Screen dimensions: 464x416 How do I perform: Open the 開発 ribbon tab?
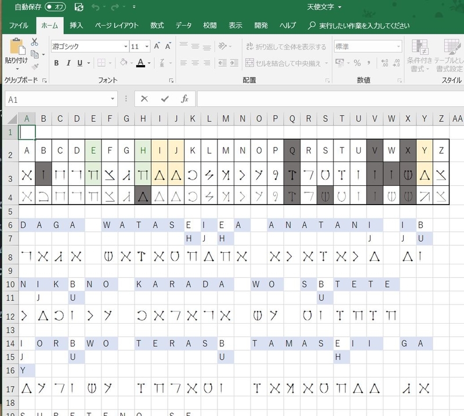coord(261,26)
